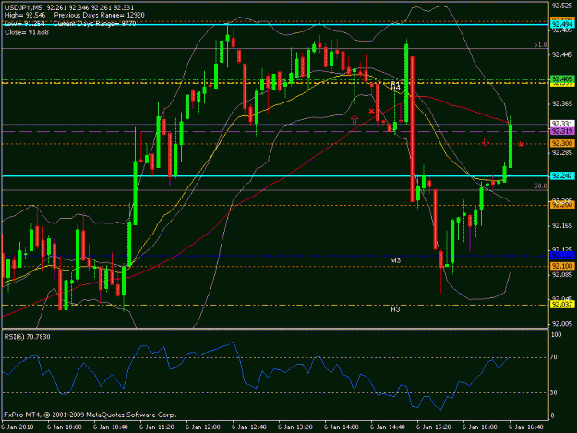Click the 92.165 price axis label
This screenshot has height=433, width=577.
tap(562, 225)
